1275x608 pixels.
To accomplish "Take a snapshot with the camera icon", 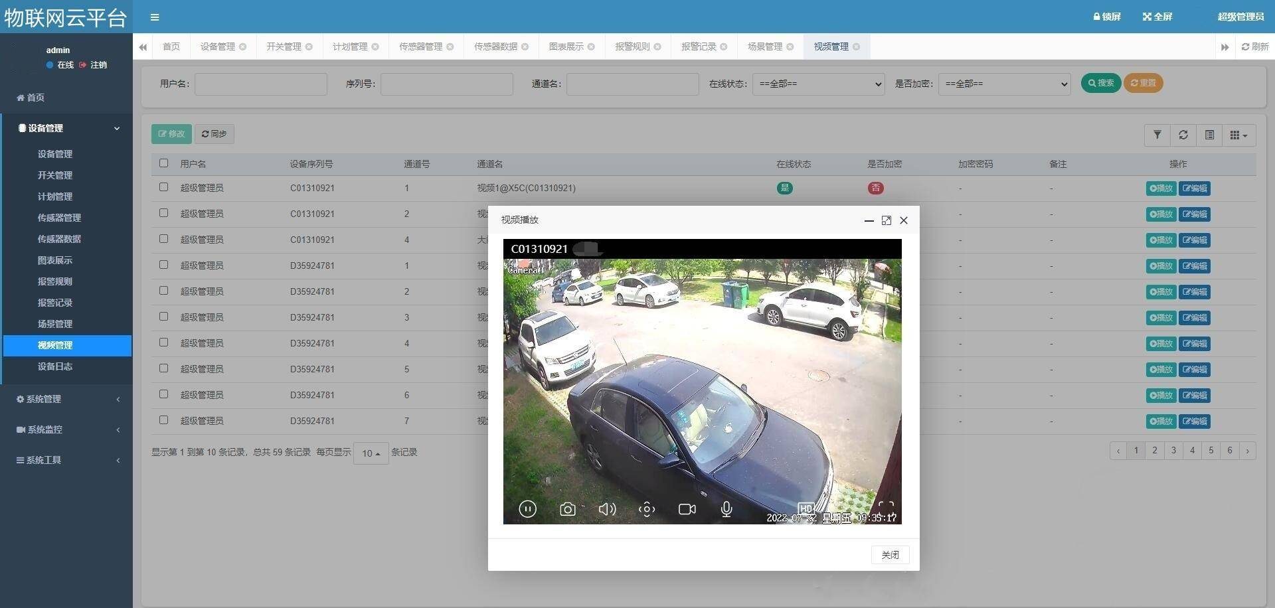I will pos(567,509).
